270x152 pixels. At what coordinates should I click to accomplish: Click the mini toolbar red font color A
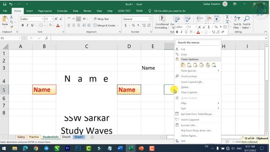pos(198,32)
